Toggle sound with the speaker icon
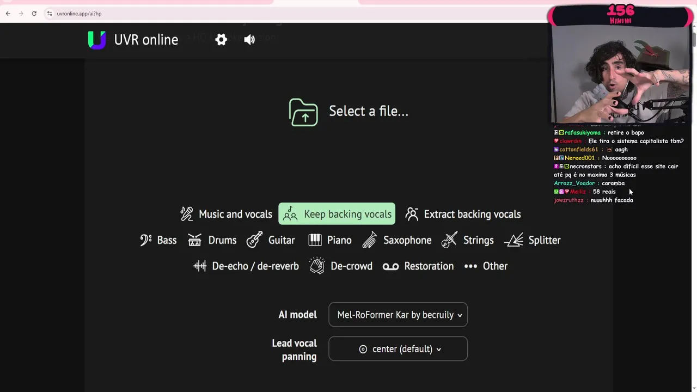 click(249, 40)
